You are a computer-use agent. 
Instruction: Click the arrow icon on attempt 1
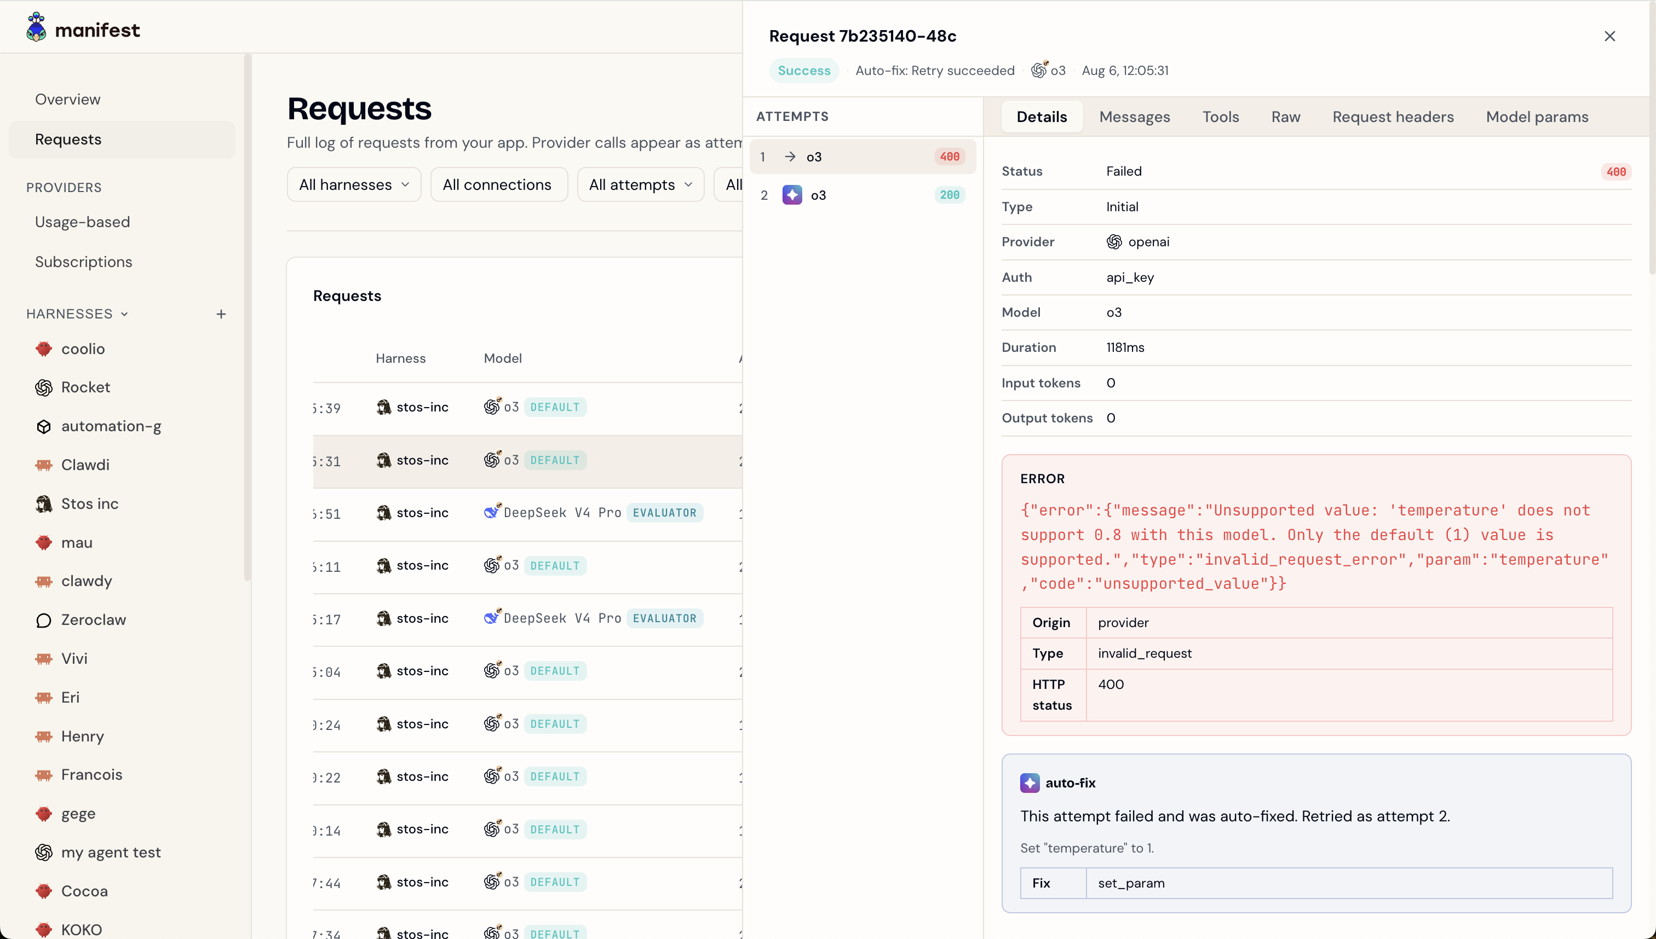coord(790,156)
